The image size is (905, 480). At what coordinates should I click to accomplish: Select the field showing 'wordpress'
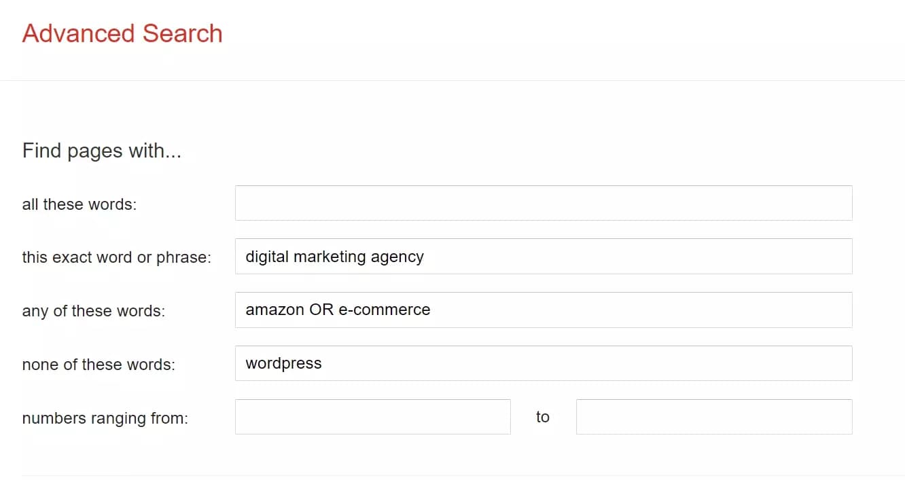544,363
